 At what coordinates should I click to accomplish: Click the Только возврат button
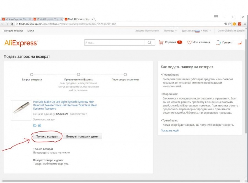pyautogui.click(x=47, y=136)
